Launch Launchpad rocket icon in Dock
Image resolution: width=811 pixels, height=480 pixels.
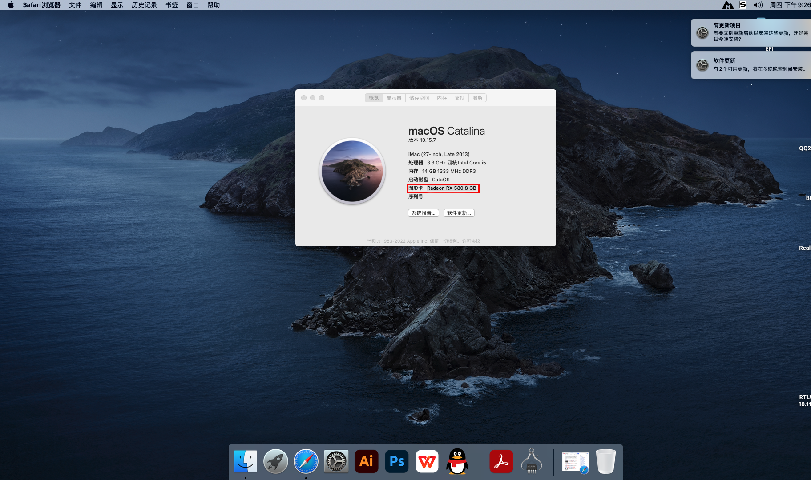[x=276, y=461]
